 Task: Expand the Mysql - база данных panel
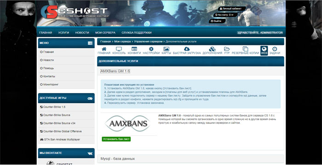tap(190, 159)
